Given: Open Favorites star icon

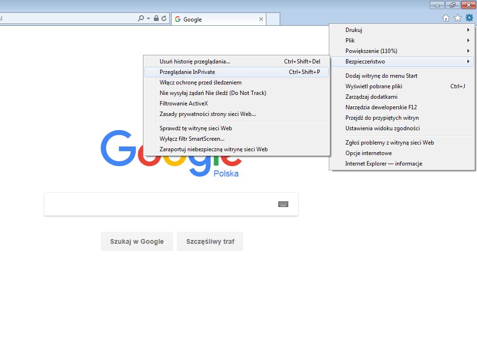Looking at the screenshot, I should 457,18.
